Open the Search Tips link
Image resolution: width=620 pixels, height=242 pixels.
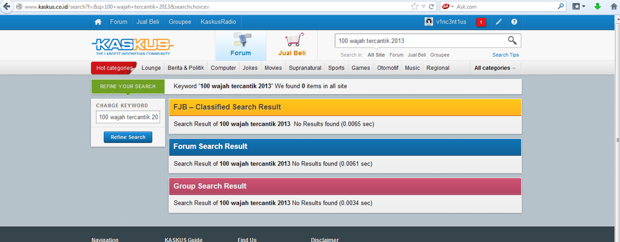[x=506, y=55]
